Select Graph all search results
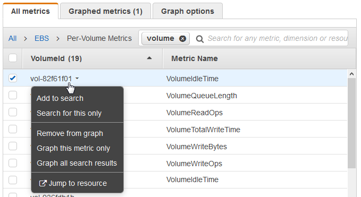 coord(77,163)
